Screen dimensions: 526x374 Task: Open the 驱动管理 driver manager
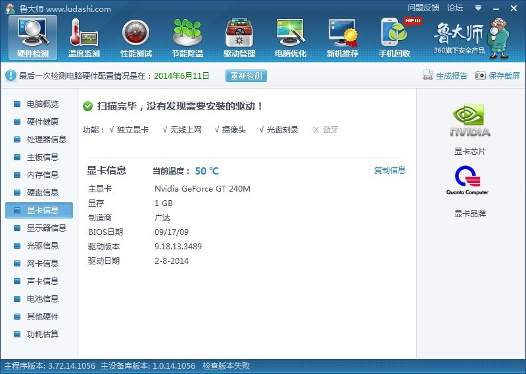pyautogui.click(x=239, y=38)
